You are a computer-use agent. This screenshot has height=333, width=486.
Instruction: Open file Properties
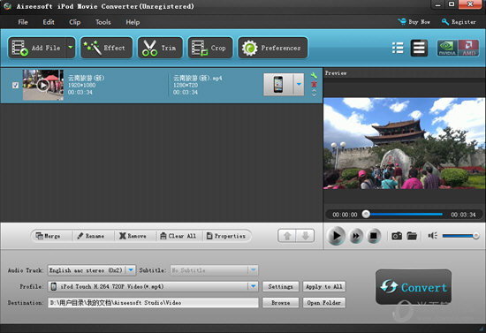226,236
